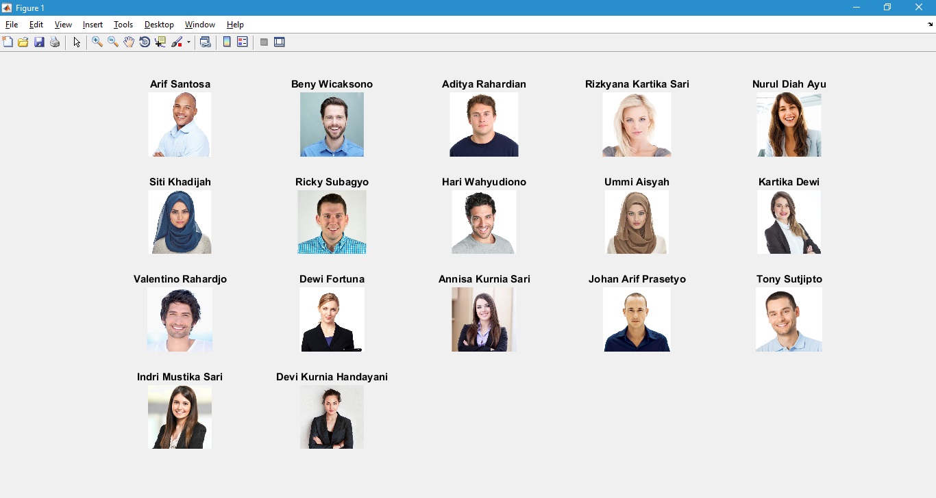Select the Zoom Out magnifier tool
Image resolution: width=936 pixels, height=498 pixels.
tap(113, 42)
